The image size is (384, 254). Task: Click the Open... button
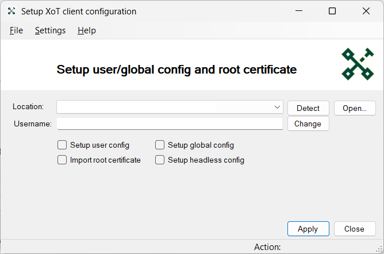[x=355, y=108]
